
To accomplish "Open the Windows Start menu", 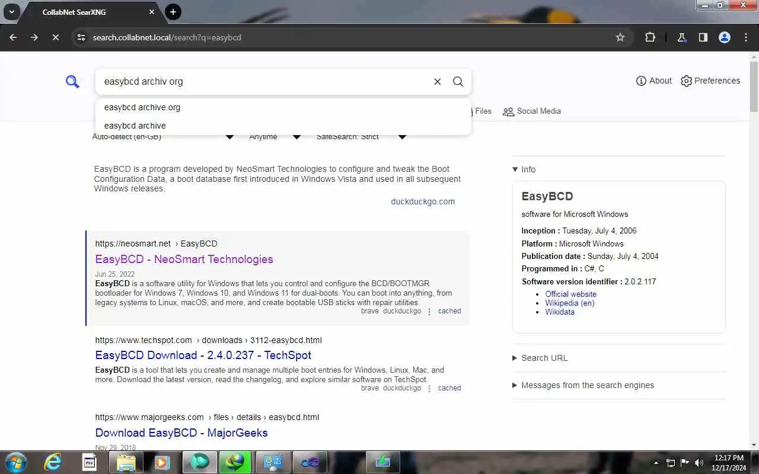I will point(15,462).
